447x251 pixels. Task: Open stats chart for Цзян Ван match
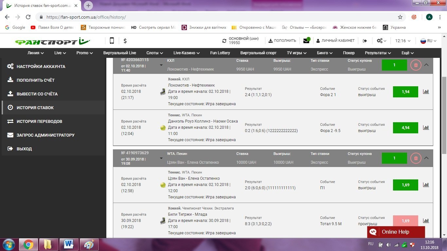tap(426, 185)
